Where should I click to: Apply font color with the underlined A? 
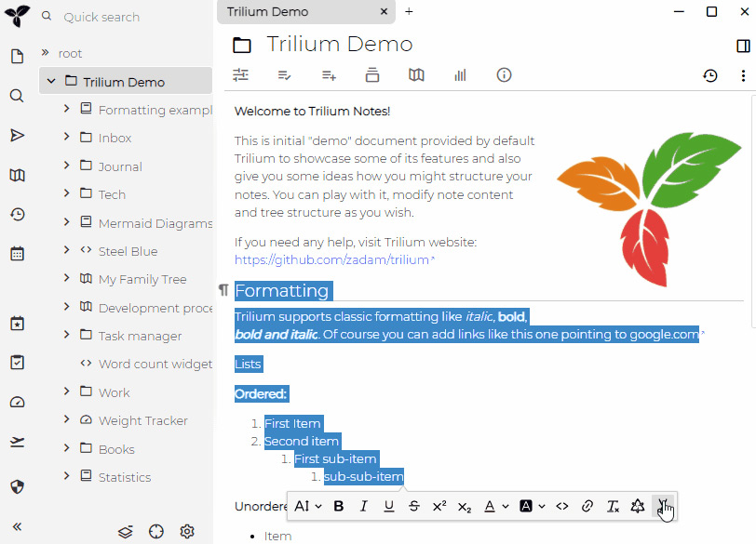(490, 506)
